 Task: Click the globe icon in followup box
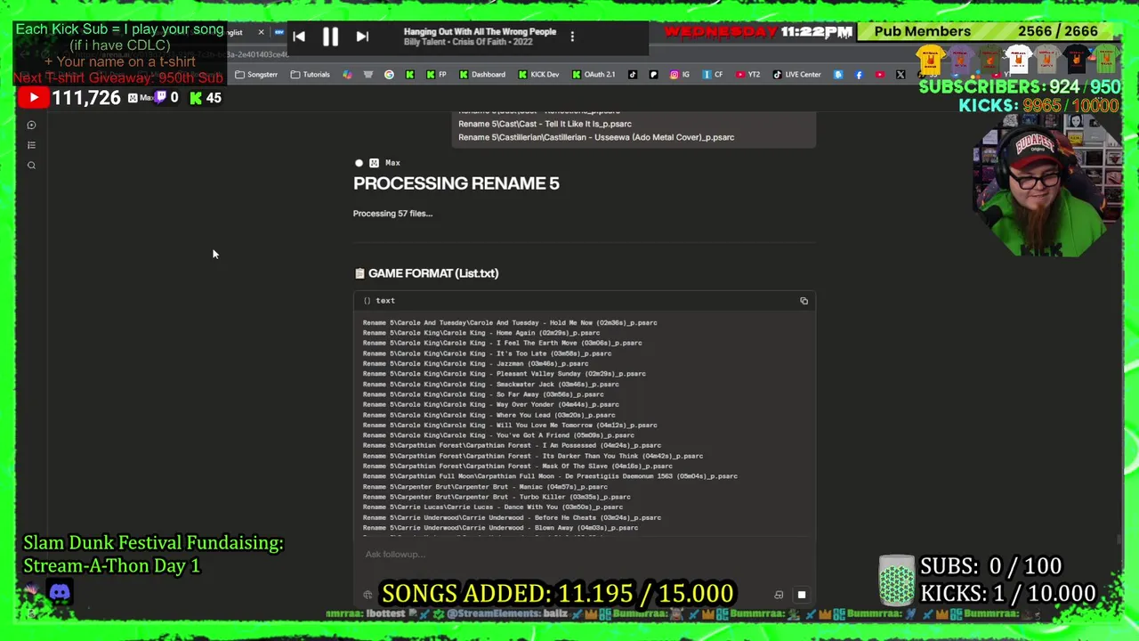[368, 595]
